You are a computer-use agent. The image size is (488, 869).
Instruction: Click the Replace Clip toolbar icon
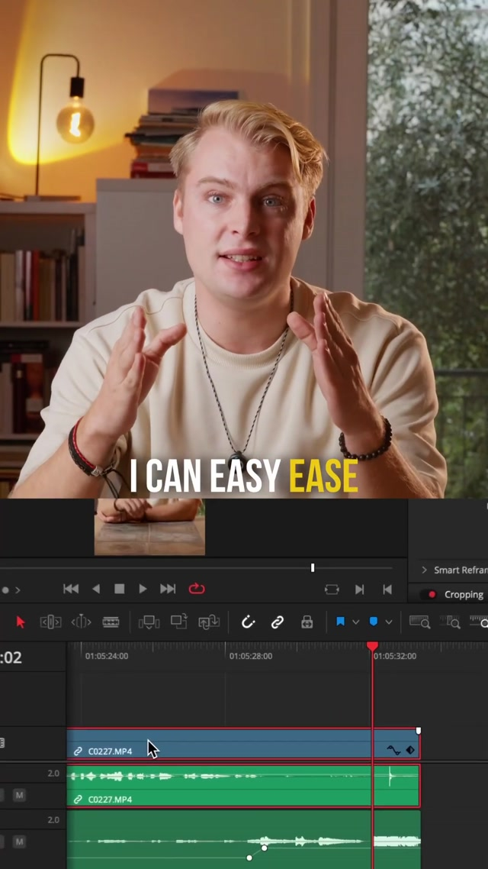[x=209, y=622]
